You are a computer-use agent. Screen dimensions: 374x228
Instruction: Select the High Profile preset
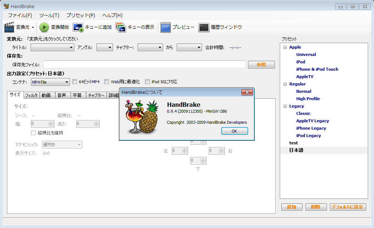308,99
